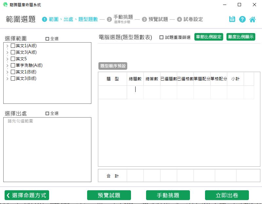
Task: Check 全選 under 選擇範圍
Action: pyautogui.click(x=47, y=39)
